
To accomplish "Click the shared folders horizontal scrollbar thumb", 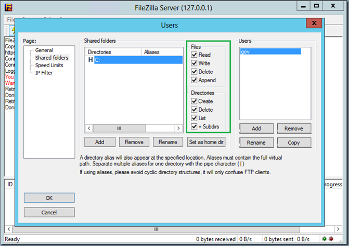I will pos(119,128).
